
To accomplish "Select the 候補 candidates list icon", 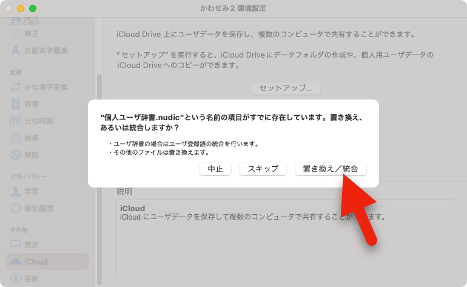I will 16,138.
